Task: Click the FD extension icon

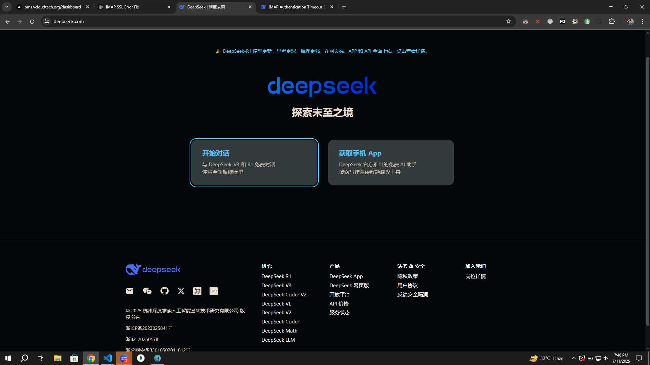Action: click(x=562, y=21)
